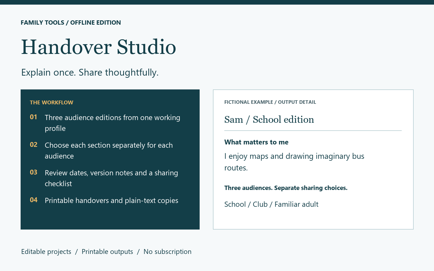Click the "Printable outputs" footer text
Viewport: 434px width, 271px height.
pos(107,252)
